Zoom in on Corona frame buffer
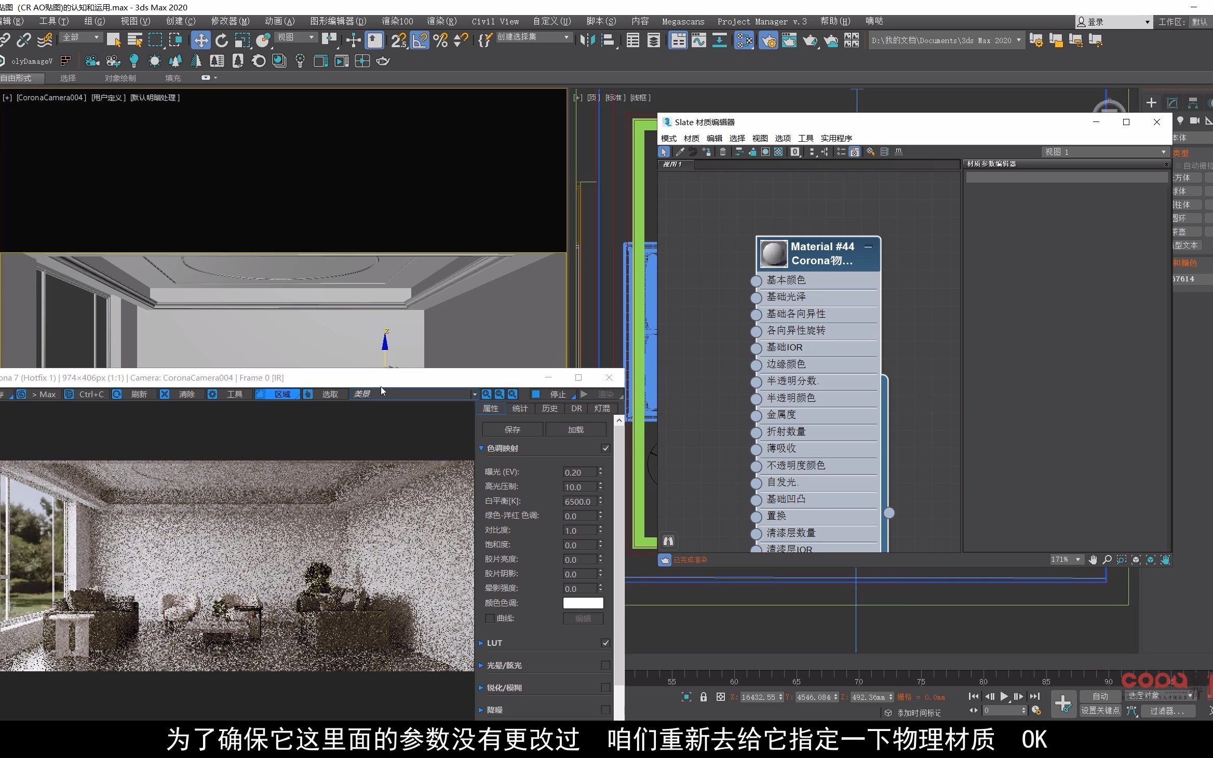The height and width of the screenshot is (758, 1213). (x=486, y=394)
